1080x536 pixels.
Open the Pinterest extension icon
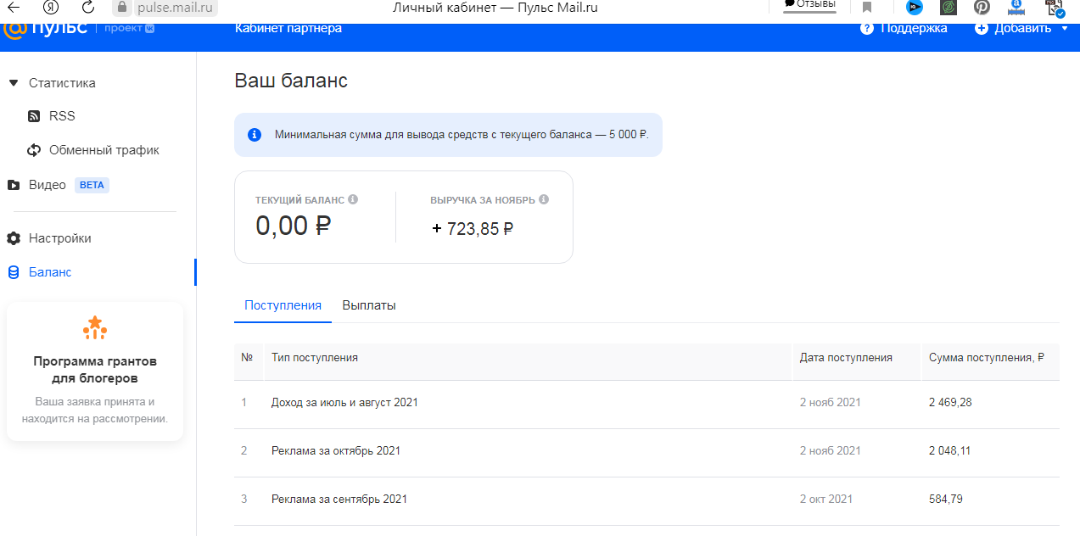tap(982, 8)
